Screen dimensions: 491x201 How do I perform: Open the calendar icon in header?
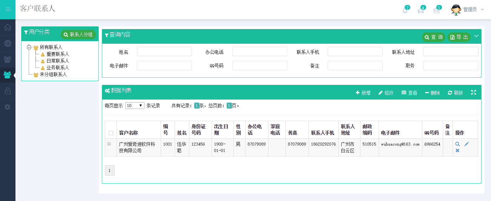pyautogui.click(x=437, y=10)
